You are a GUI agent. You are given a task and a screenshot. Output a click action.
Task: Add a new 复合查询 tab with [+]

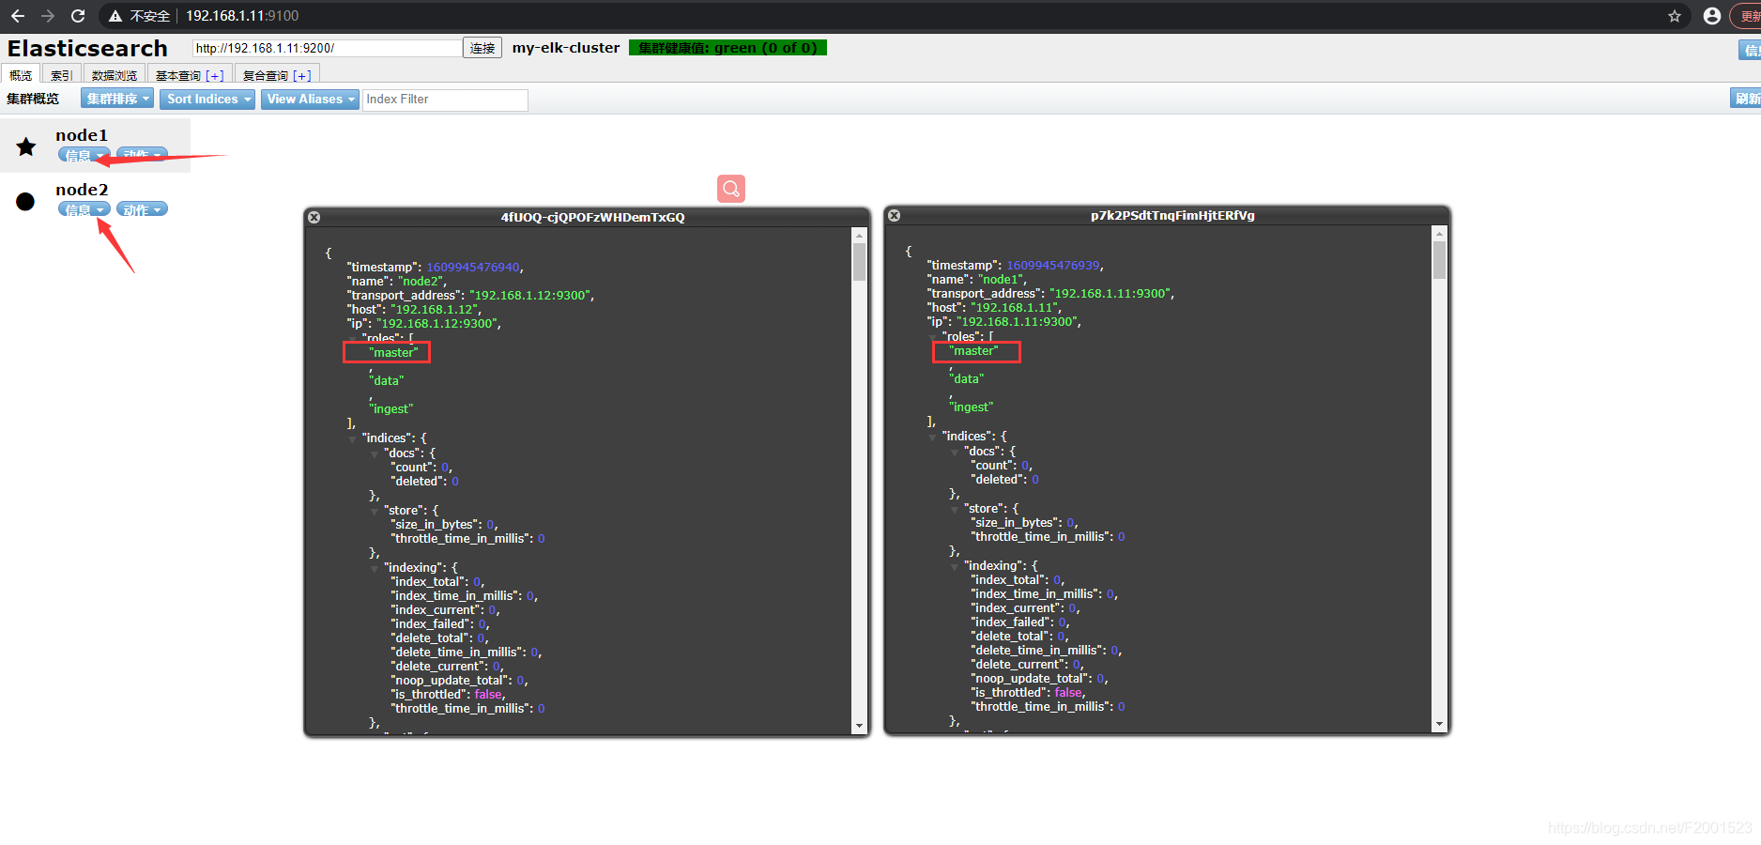302,75
